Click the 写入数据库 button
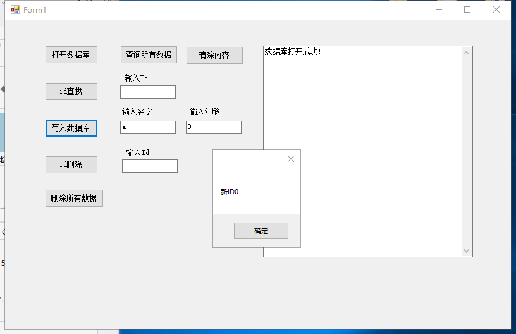The image size is (516, 334). tap(71, 128)
